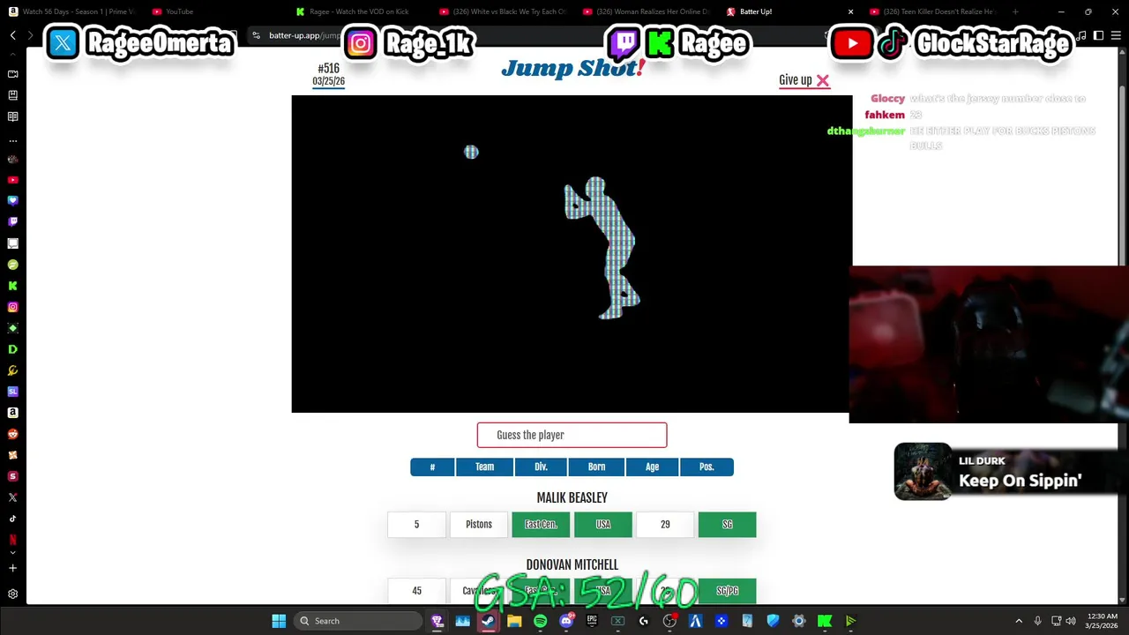This screenshot has width=1129, height=635.
Task: Click the # column header button
Action: [432, 467]
